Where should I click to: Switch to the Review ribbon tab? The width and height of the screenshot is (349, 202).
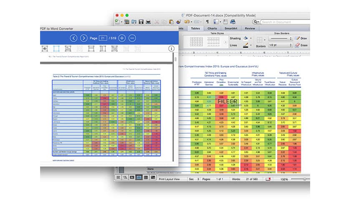pos(250,28)
